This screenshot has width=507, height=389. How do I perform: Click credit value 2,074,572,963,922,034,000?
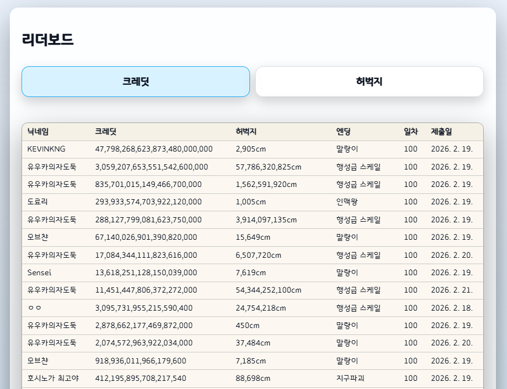tap(144, 343)
